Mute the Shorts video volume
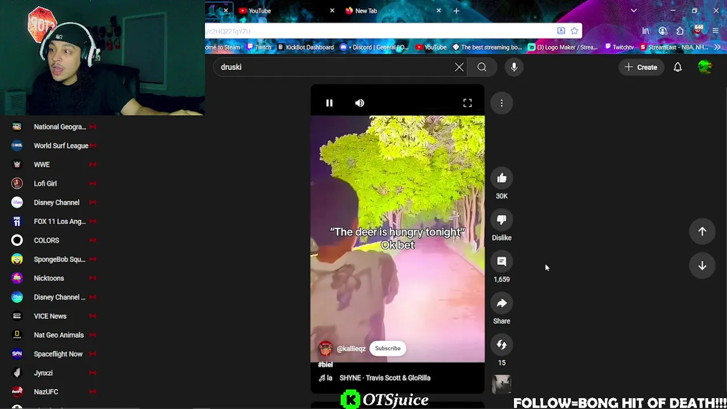 360,103
